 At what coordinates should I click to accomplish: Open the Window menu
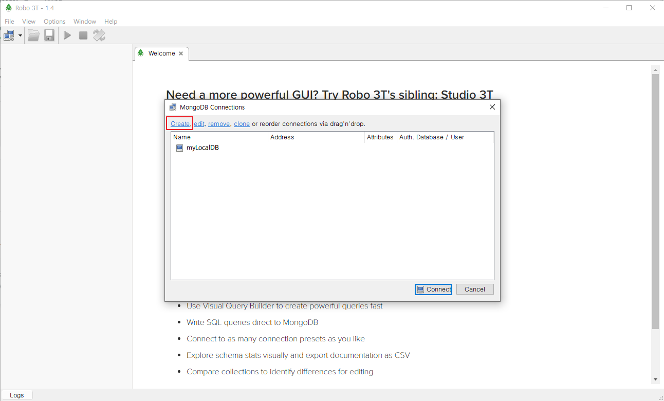[x=85, y=22]
